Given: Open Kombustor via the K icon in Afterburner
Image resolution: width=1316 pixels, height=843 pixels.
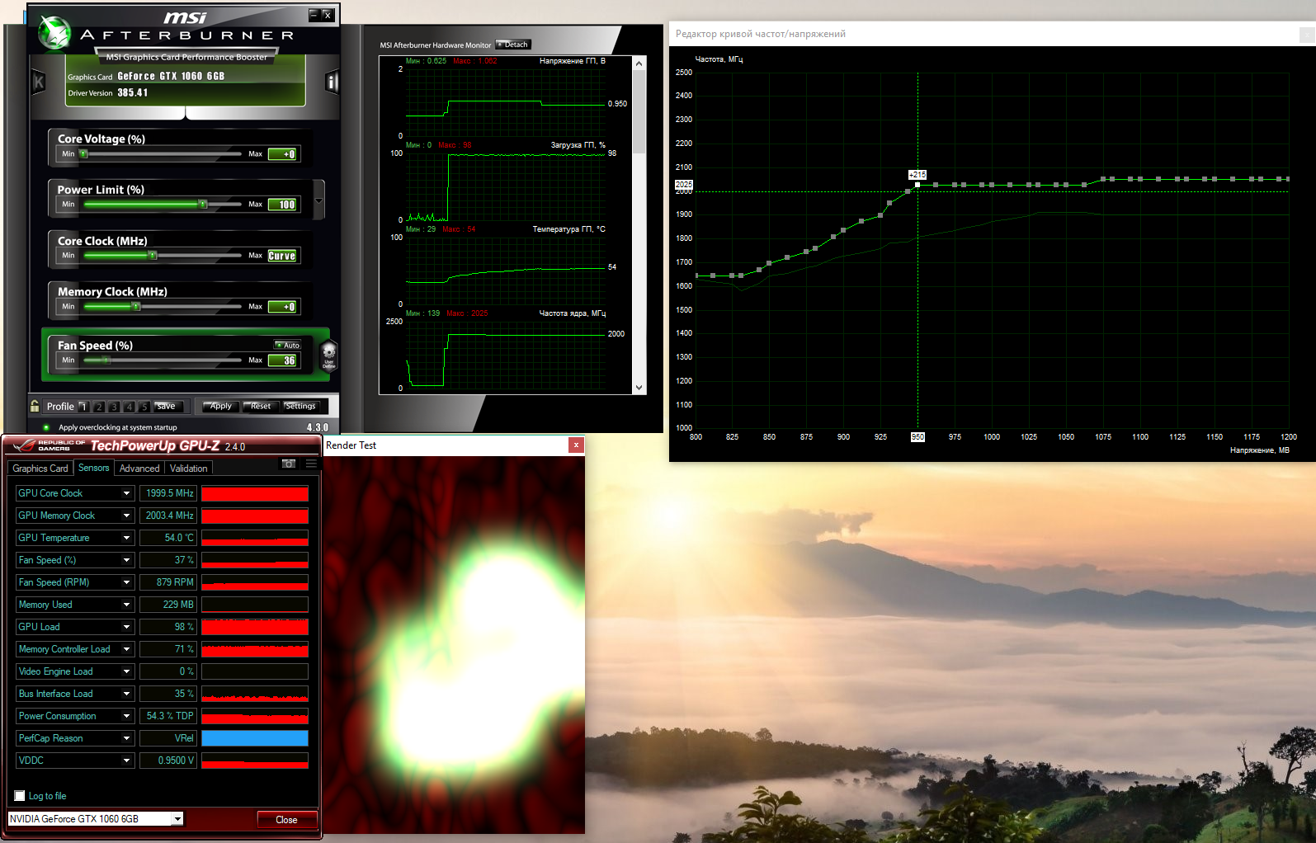Looking at the screenshot, I should [38, 82].
